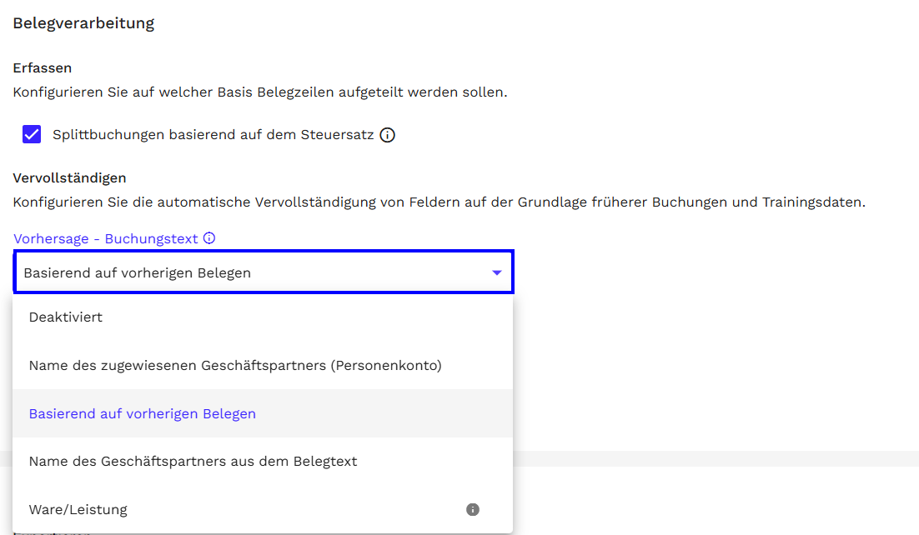Click the Vervollständigen section heading

coord(69,177)
